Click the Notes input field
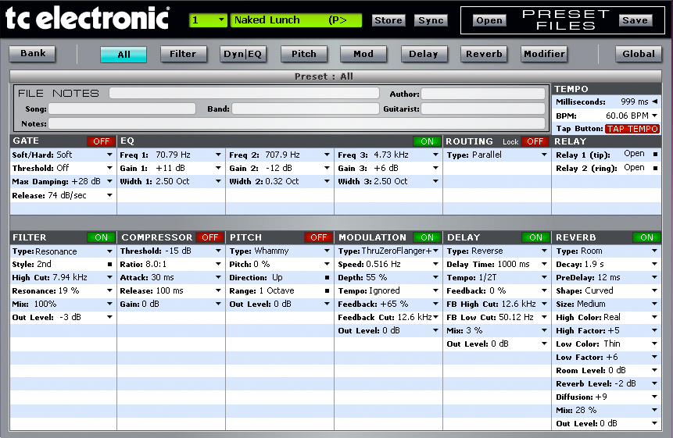The image size is (673, 438). (x=296, y=123)
